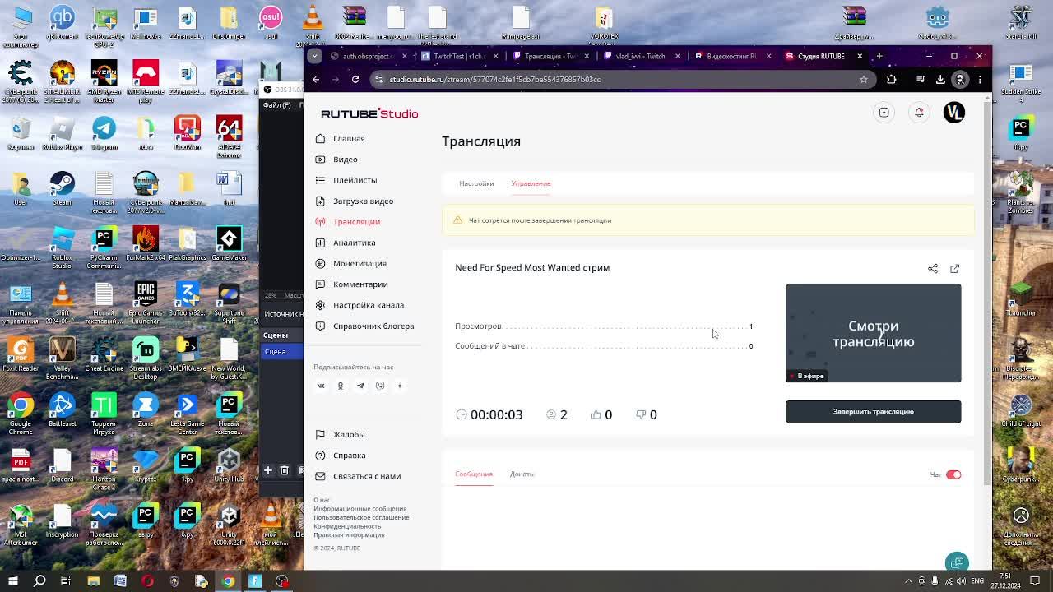Open the Главная sidebar item
The width and height of the screenshot is (1053, 592).
pyautogui.click(x=349, y=139)
